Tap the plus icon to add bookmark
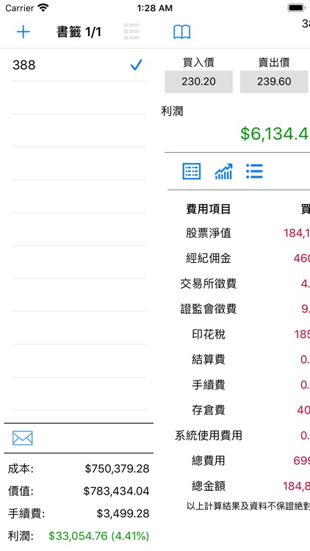This screenshot has width=310, height=551. (x=24, y=32)
